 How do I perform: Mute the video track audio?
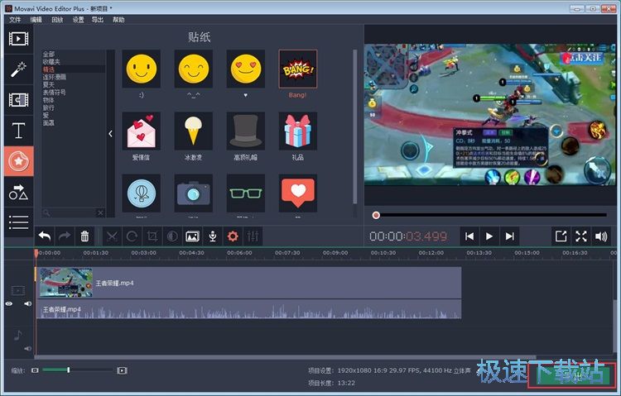tap(27, 304)
